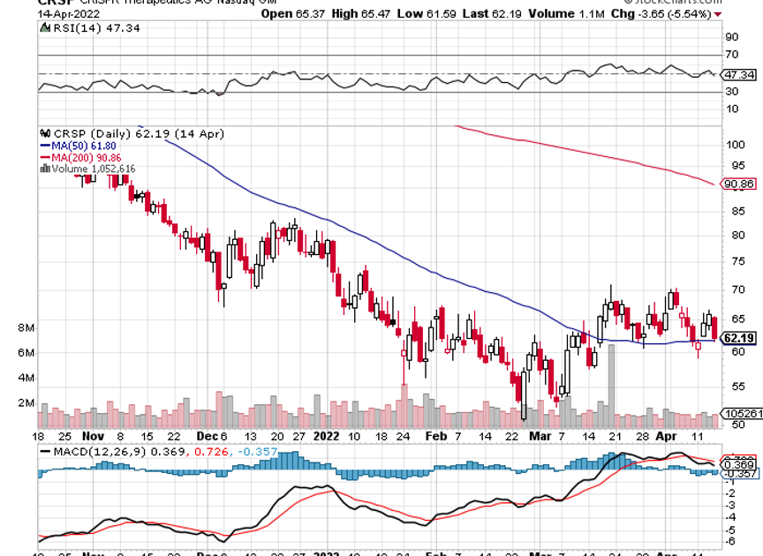The image size is (763, 556).
Task: Click the blue MA(50) legend line marker
Action: [44, 145]
